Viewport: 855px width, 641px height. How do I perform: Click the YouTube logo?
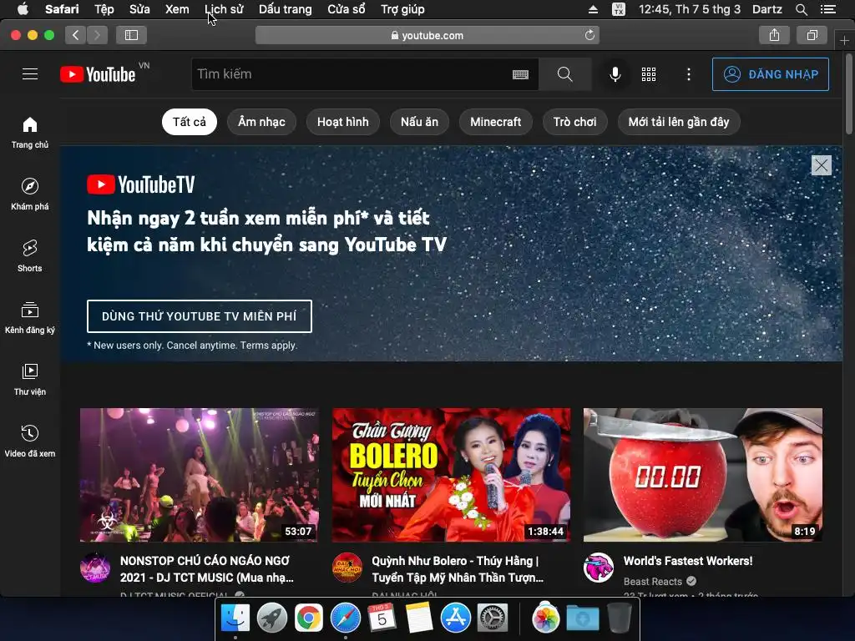[x=99, y=74]
